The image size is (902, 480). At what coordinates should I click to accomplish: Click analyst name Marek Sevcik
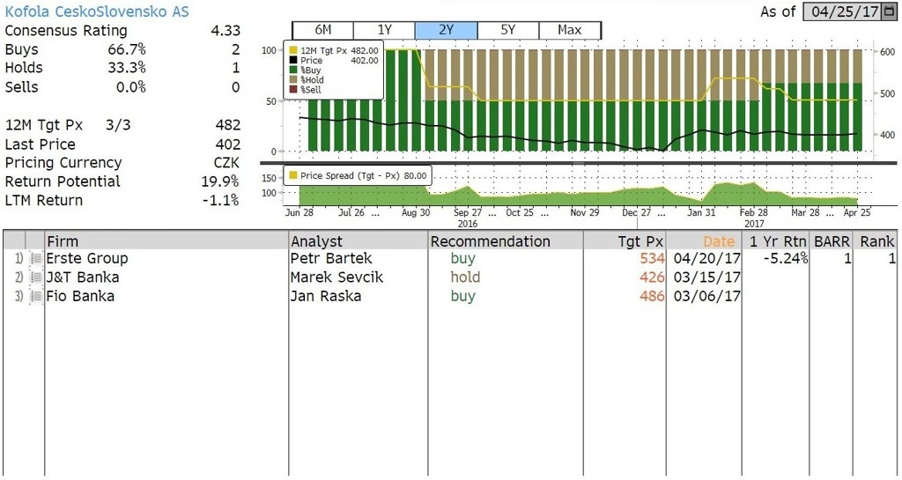pos(336,277)
